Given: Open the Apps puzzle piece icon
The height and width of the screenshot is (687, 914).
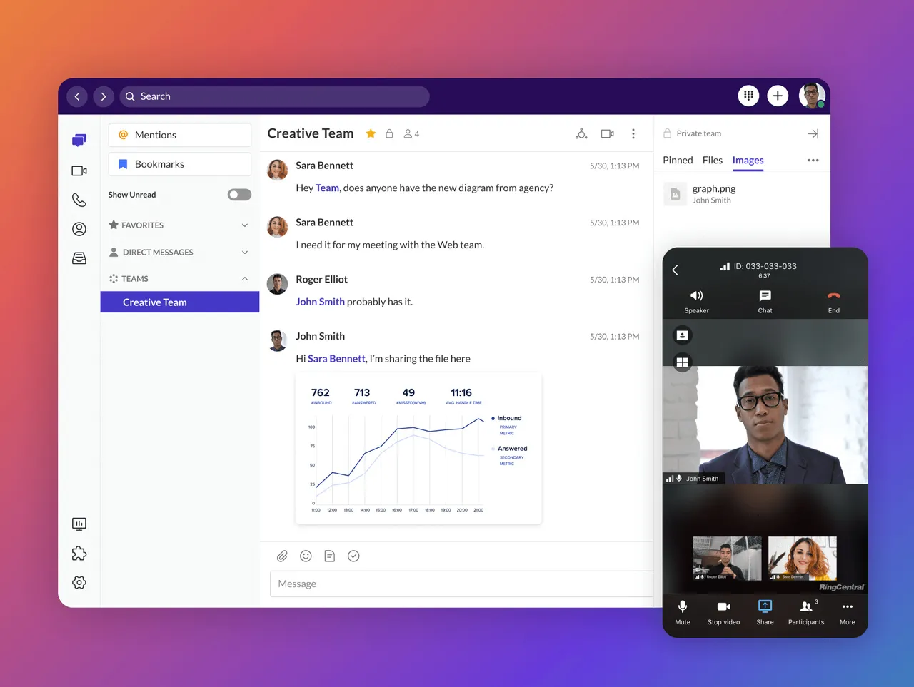Looking at the screenshot, I should pos(79,554).
